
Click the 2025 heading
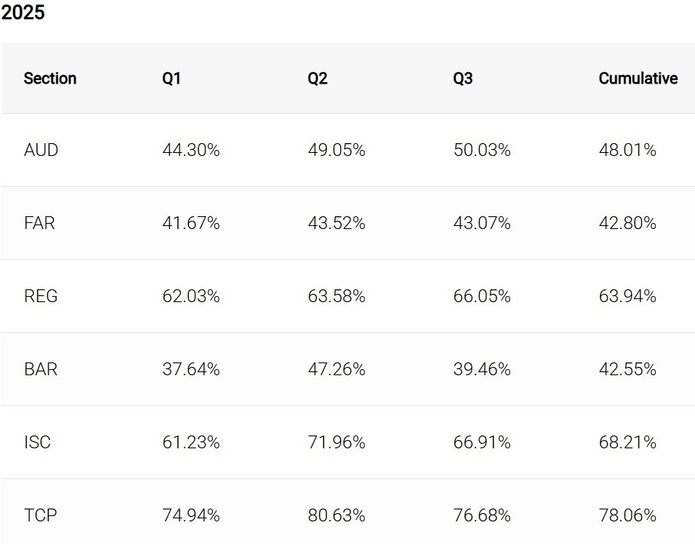tap(23, 13)
